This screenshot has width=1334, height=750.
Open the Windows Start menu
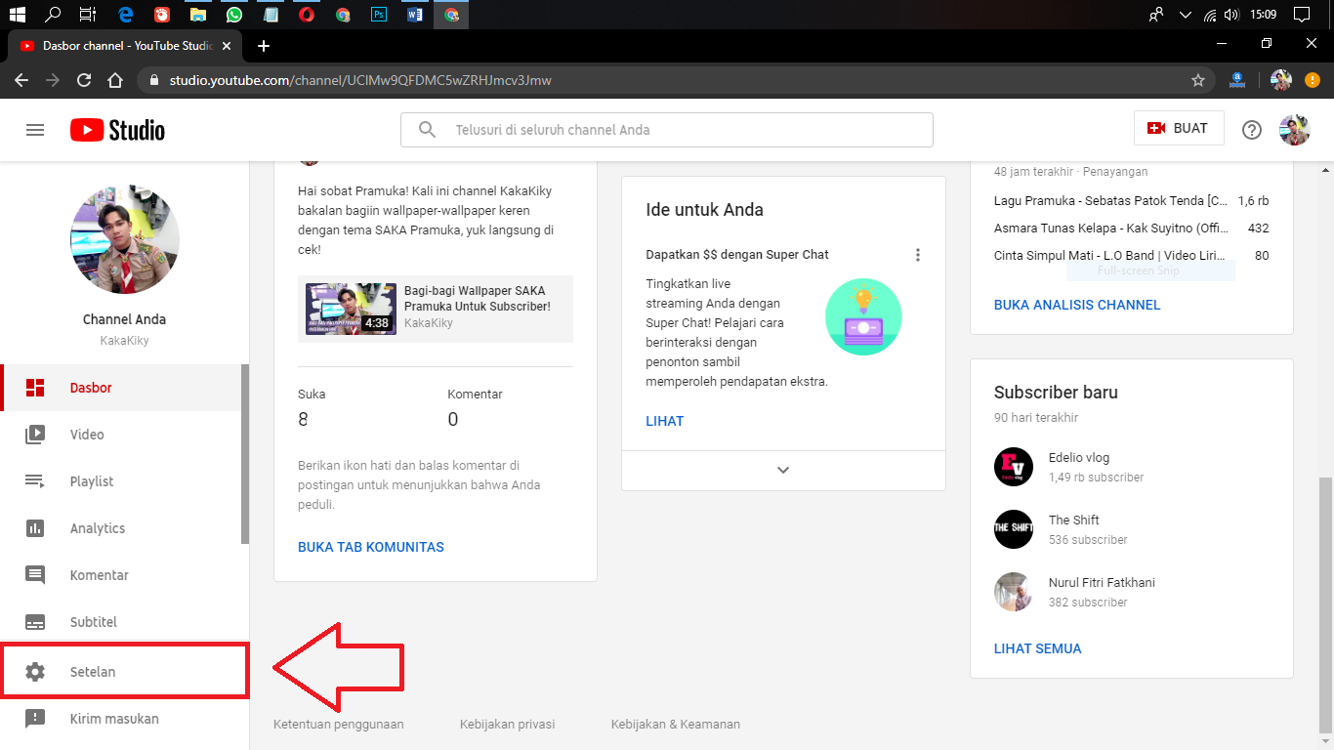(18, 15)
